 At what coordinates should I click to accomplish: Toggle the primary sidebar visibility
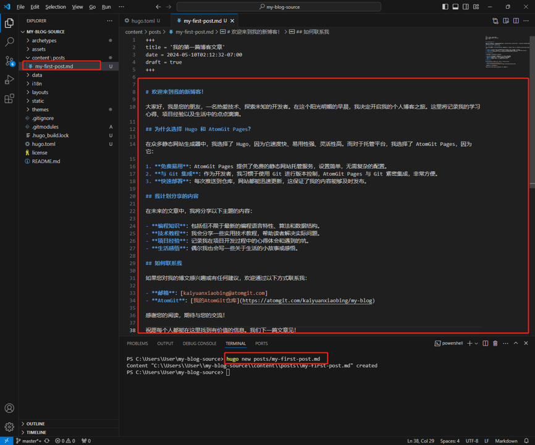point(445,6)
